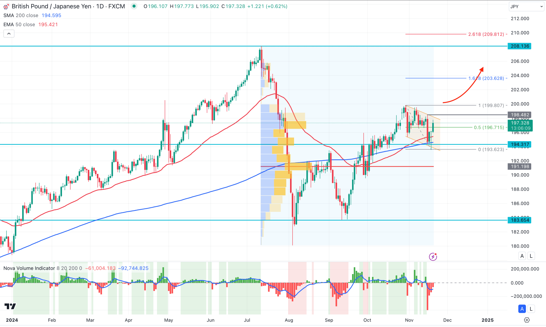Open the JPY currency dropdown
The width and height of the screenshot is (546, 327).
(x=526, y=7)
